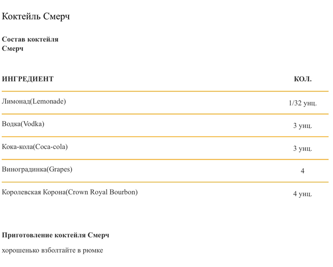Click the "КОЛ." column header
The width and height of the screenshot is (333, 267).
(303, 79)
